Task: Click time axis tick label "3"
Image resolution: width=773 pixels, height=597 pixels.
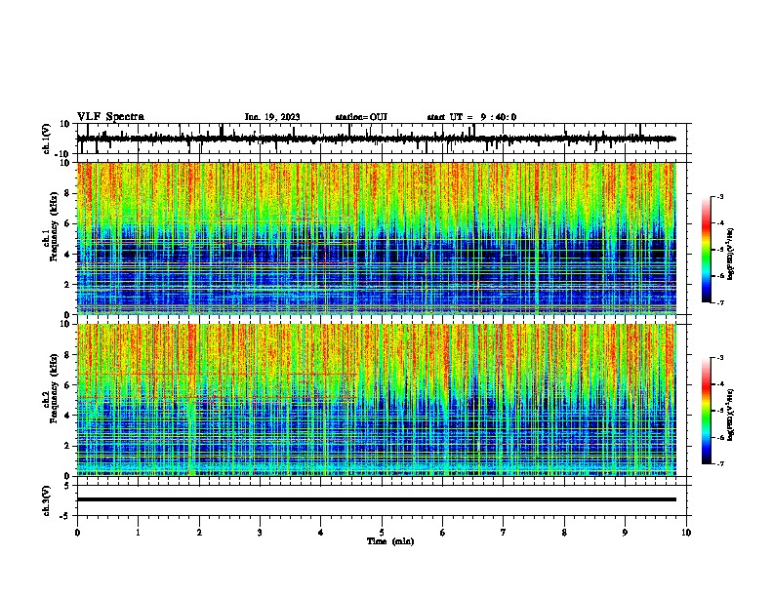Action: point(260,533)
